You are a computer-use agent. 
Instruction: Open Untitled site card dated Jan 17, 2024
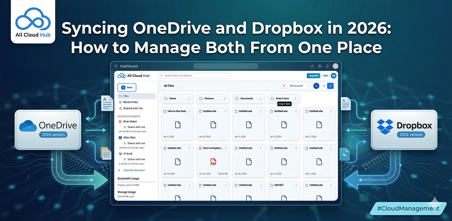pos(319,124)
